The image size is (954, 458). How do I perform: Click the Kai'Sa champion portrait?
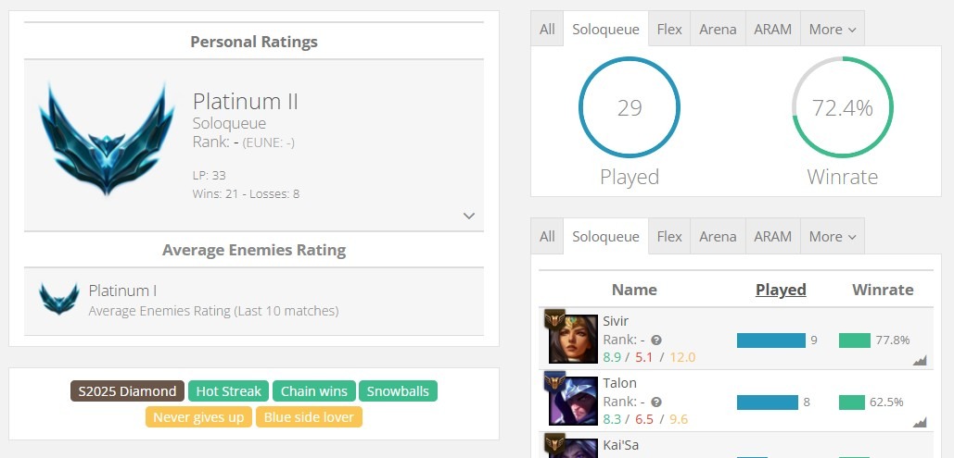coord(573,448)
